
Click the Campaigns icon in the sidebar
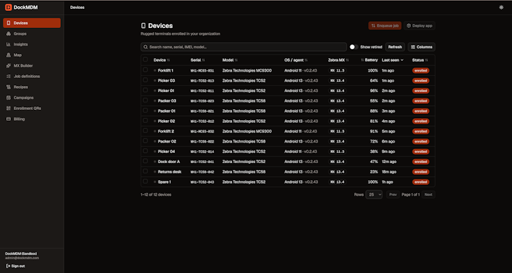8,98
